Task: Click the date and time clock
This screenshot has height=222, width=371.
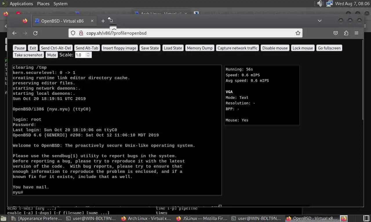Action: (x=352, y=4)
